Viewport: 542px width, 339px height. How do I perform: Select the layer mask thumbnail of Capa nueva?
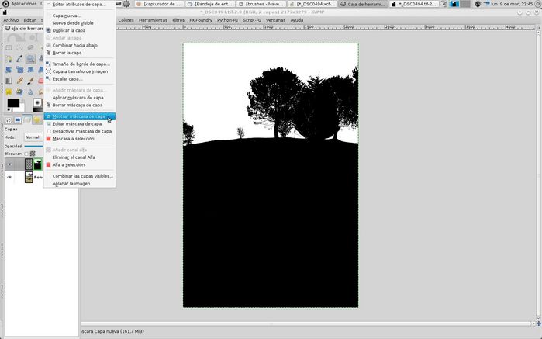click(38, 164)
